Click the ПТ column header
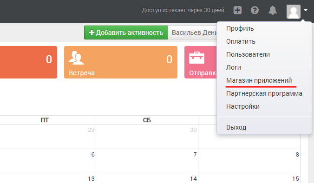The height and width of the screenshot is (183, 314). click(x=45, y=120)
